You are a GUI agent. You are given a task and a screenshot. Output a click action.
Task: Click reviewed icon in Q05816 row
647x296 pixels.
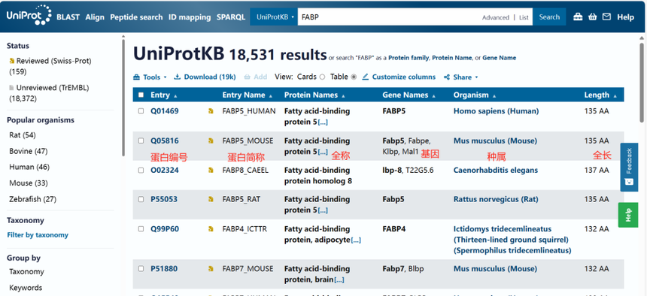tap(211, 141)
